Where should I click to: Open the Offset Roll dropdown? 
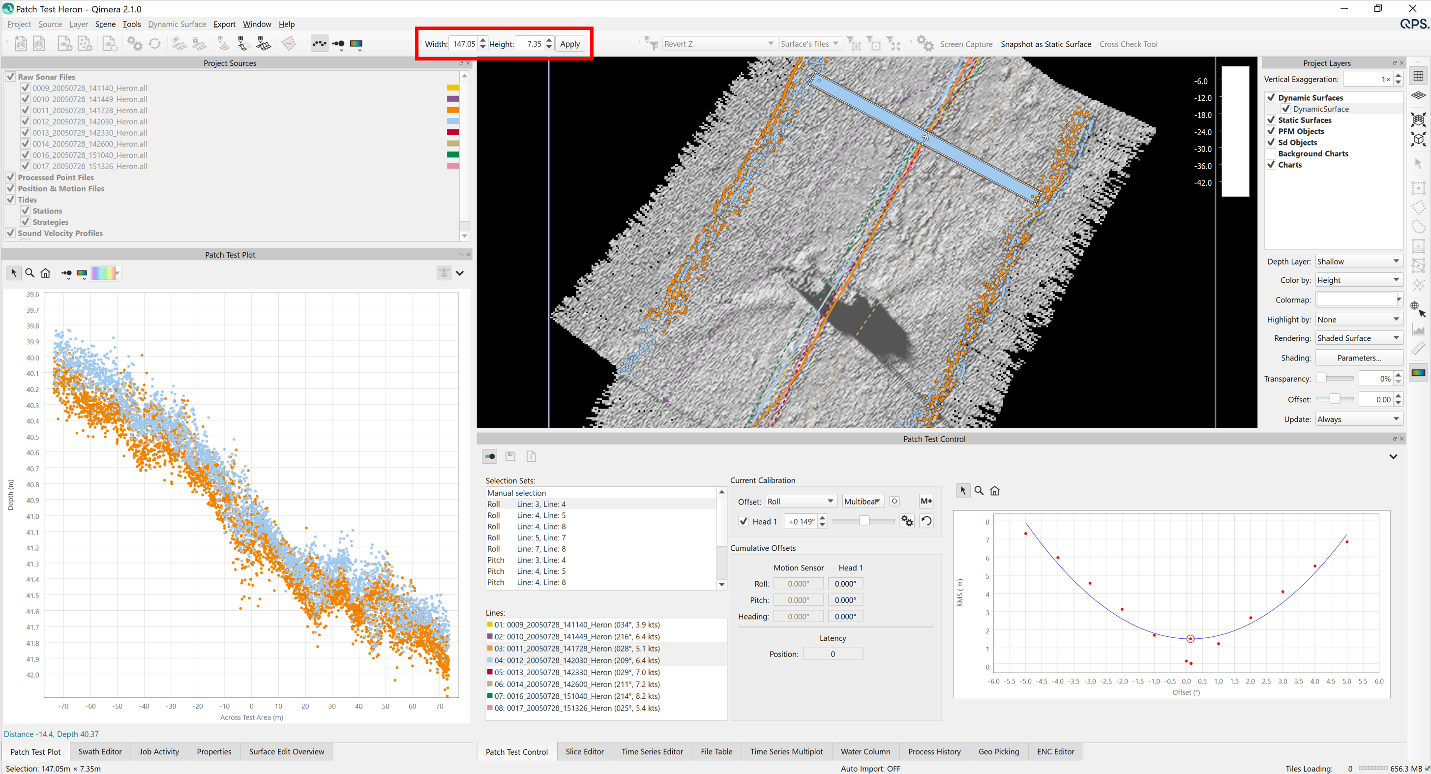pyautogui.click(x=801, y=501)
